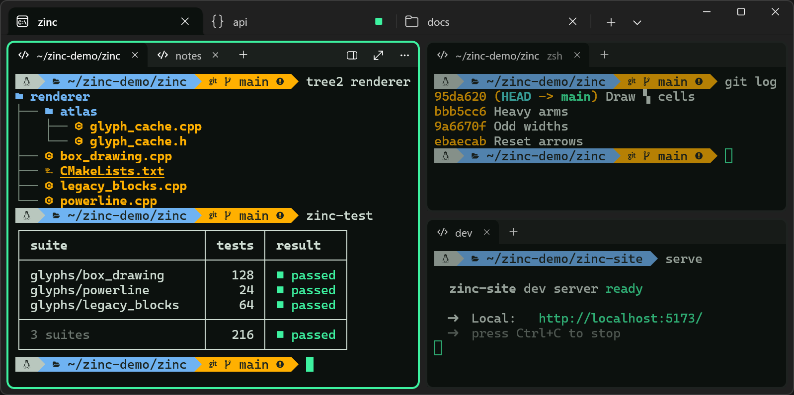Viewport: 794px width, 395px height.
Task: Switch to the zinc window tab
Action: [105, 22]
